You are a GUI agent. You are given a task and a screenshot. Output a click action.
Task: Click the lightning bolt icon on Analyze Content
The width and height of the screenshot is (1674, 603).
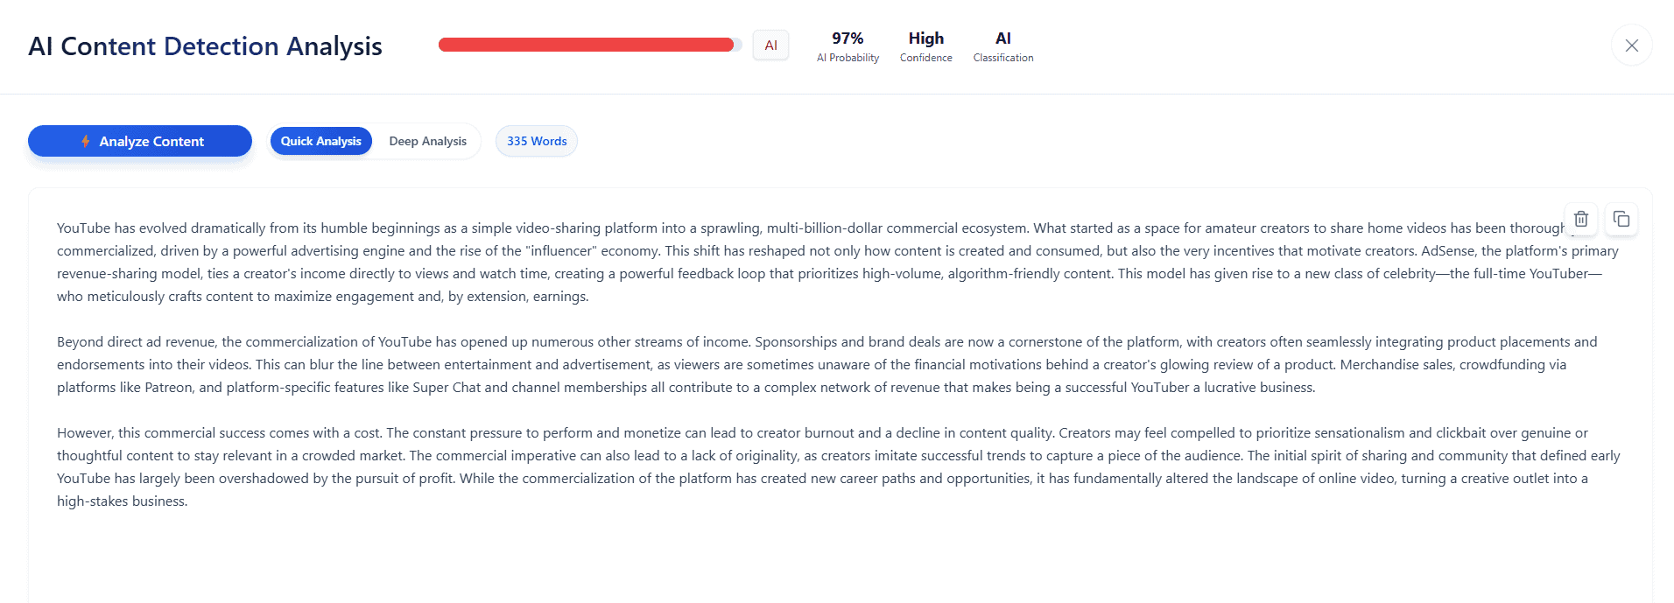pos(86,141)
